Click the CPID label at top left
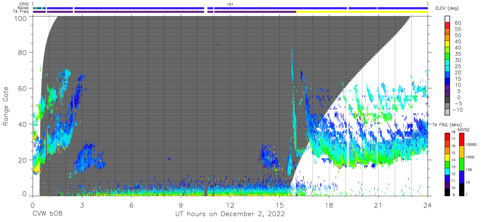481x222 pixels. pyautogui.click(x=24, y=4)
